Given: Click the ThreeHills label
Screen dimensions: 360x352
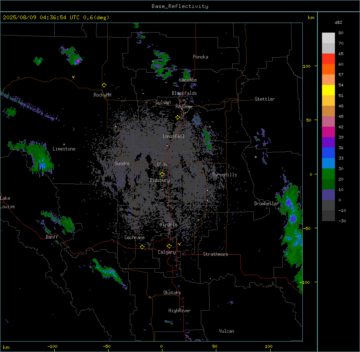Looking at the screenshot, I should coord(224,175).
